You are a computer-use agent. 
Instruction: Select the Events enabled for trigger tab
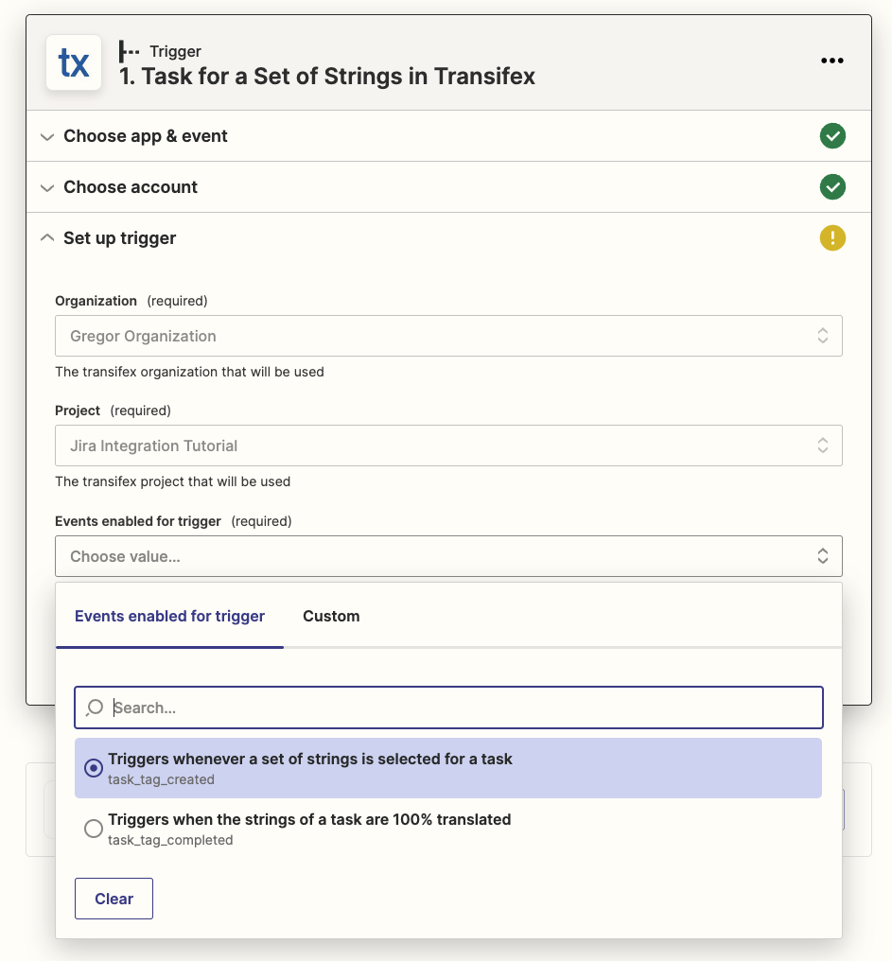[170, 616]
